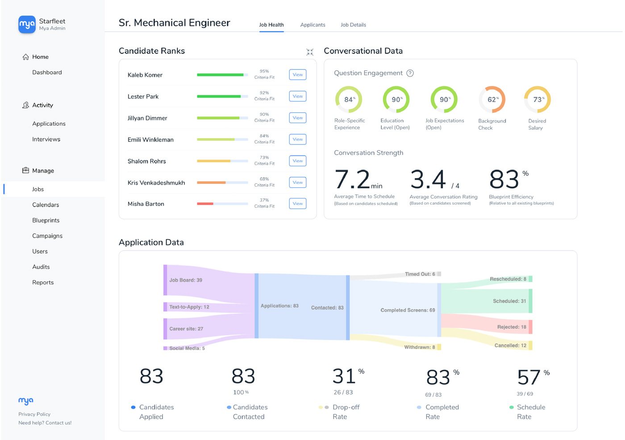Go to Home in sidebar

coord(40,57)
